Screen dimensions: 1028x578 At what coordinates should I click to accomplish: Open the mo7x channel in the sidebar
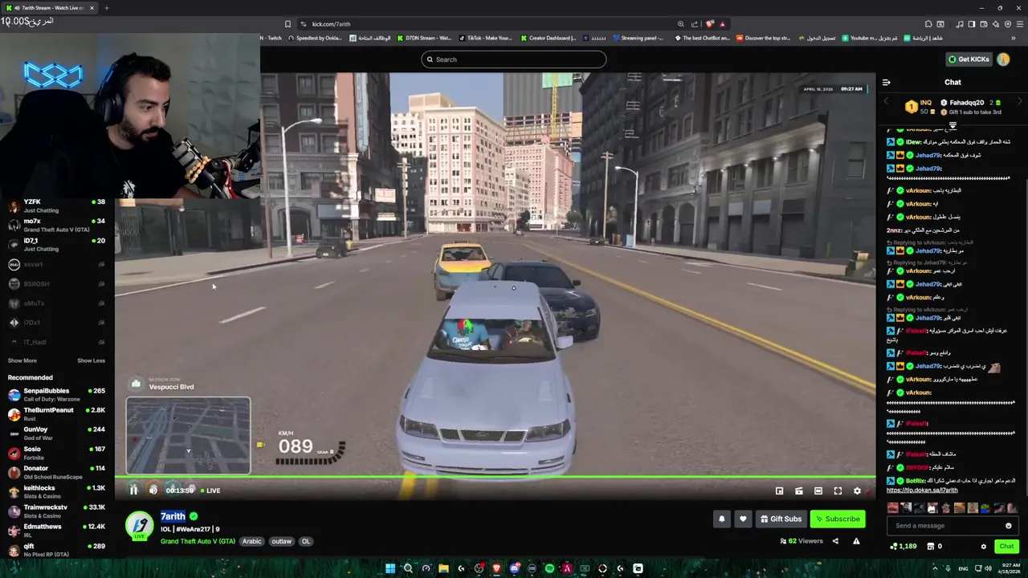pos(56,226)
